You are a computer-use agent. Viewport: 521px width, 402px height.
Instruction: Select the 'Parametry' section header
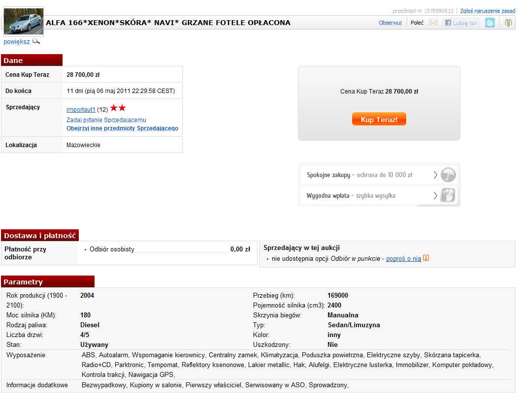[48, 281]
